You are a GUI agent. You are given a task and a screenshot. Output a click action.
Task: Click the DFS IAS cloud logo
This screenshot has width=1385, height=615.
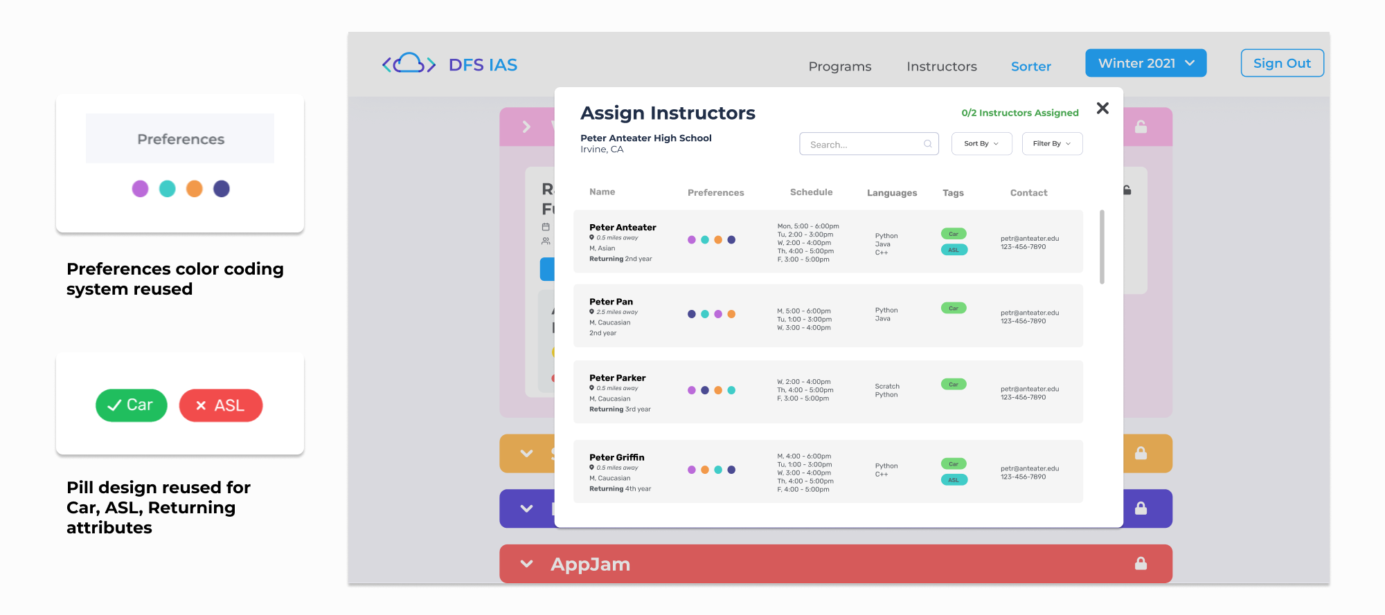pos(409,64)
